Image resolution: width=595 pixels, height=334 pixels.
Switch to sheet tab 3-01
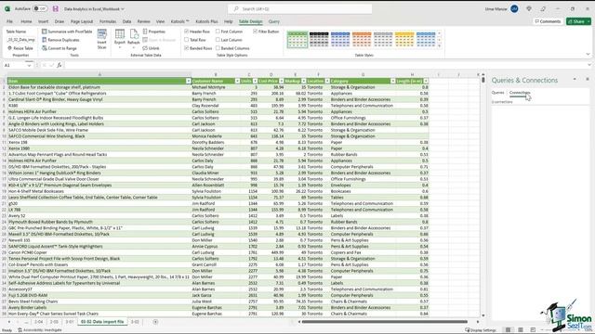tap(70, 322)
